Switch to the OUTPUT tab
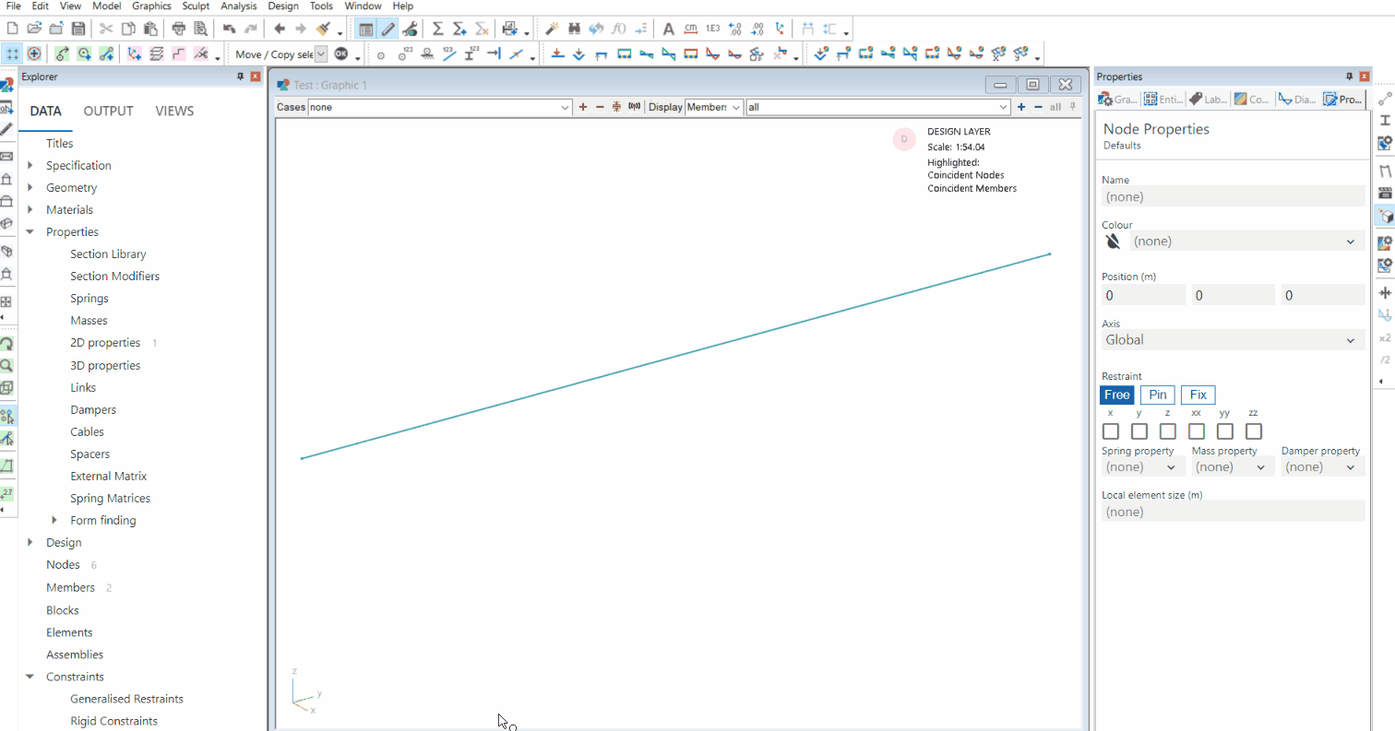The image size is (1395, 731). point(108,112)
